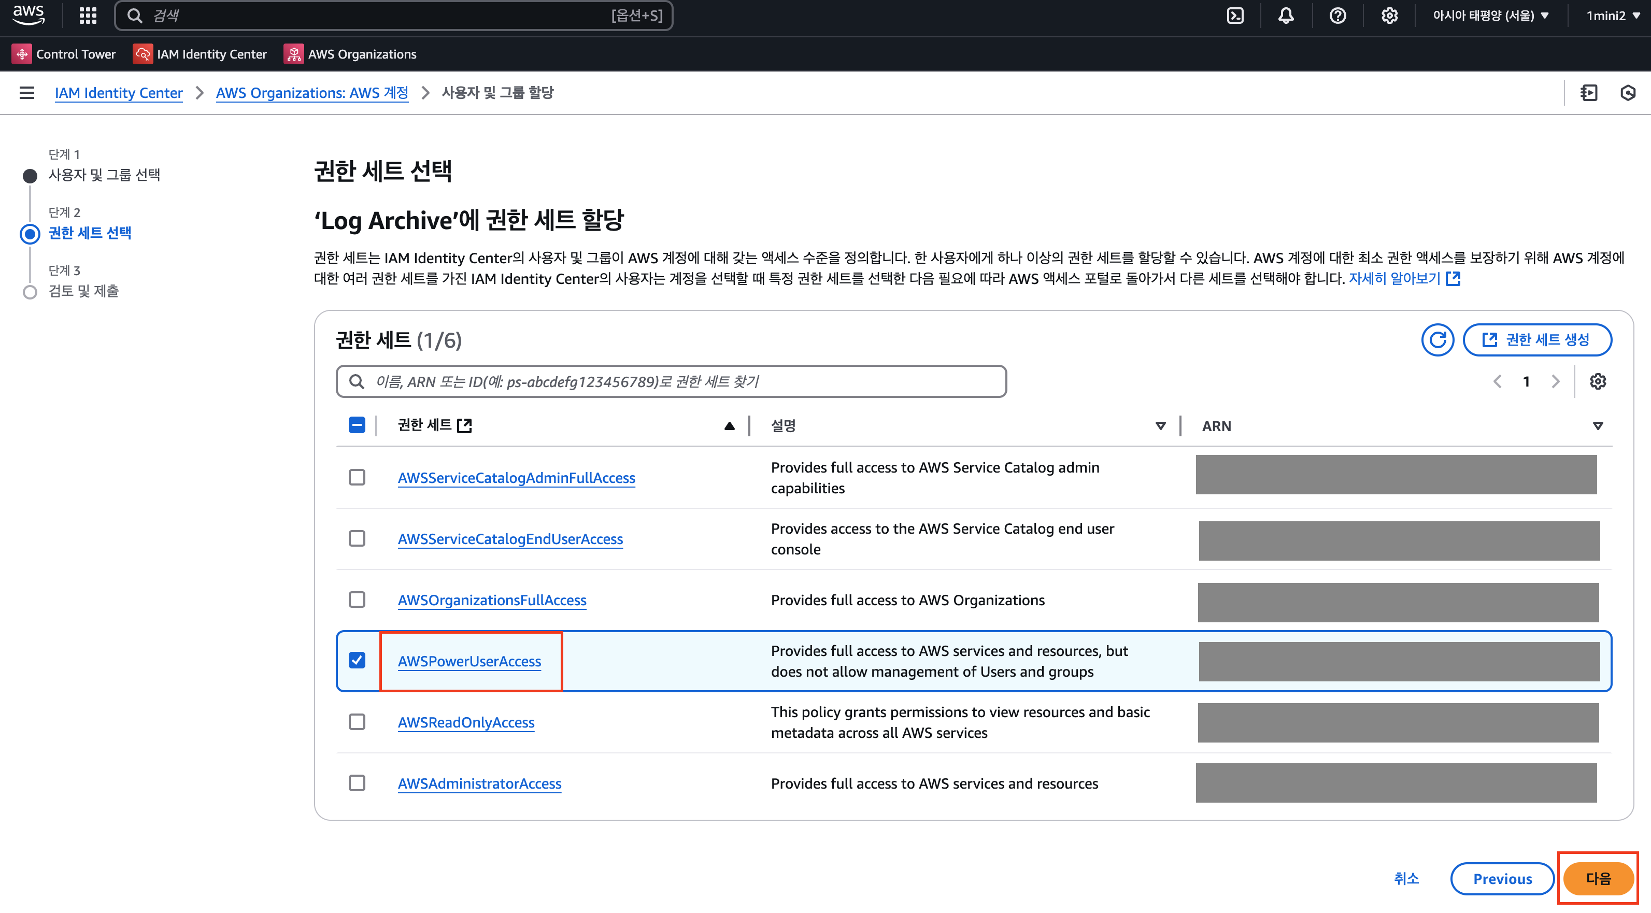Open the notifications bell
The height and width of the screenshot is (913, 1651).
[1286, 16]
